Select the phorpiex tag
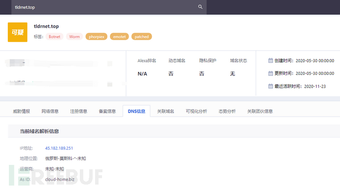The image size is (340, 189). [97, 36]
